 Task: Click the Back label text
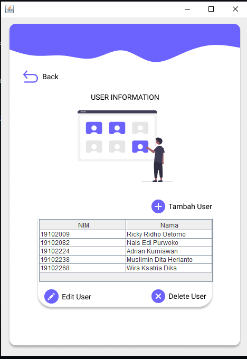tap(50, 77)
